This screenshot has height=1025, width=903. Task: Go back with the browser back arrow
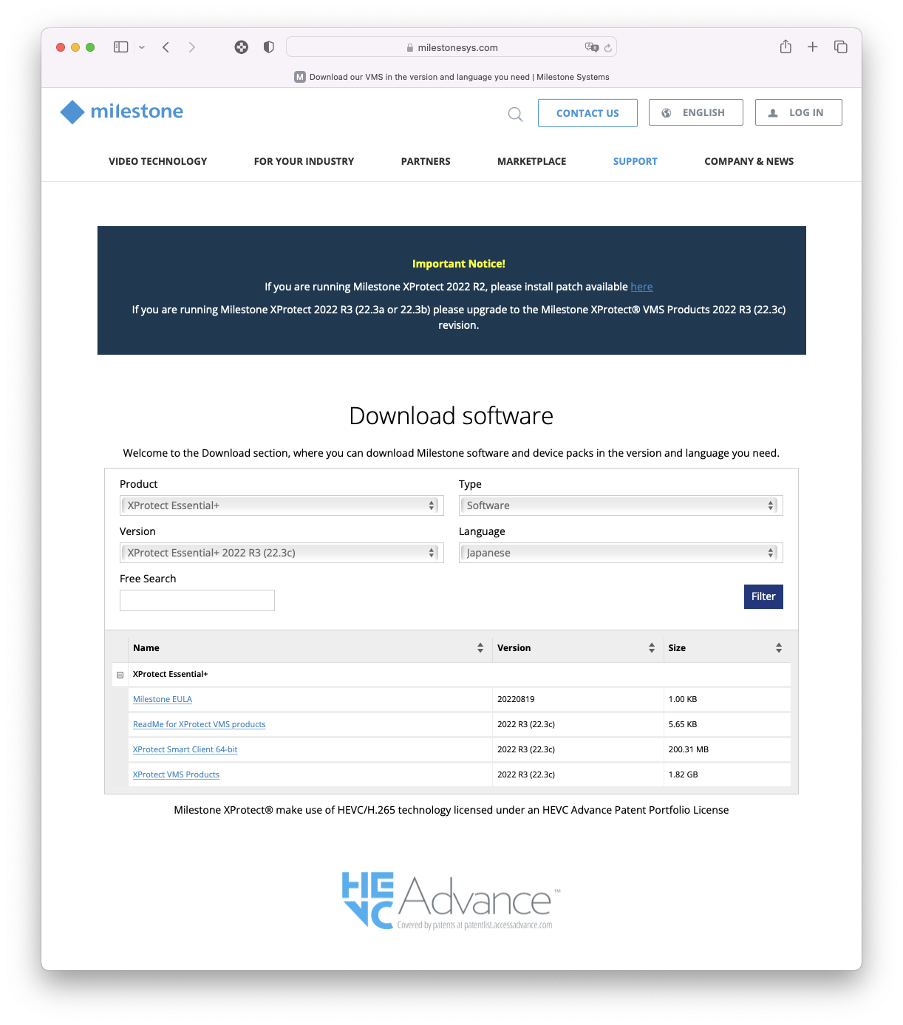click(166, 47)
